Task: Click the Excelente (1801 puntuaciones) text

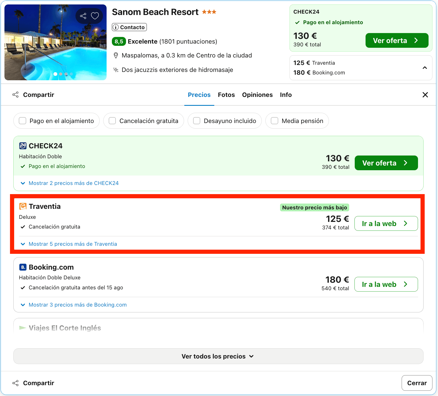Action: coord(172,42)
